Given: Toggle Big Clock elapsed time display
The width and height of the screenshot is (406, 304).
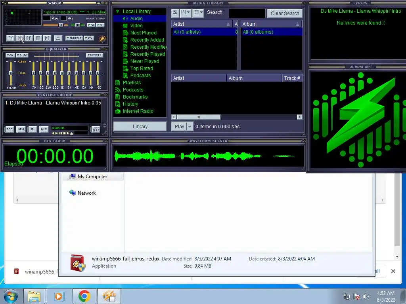Looking at the screenshot, I should click(x=55, y=156).
